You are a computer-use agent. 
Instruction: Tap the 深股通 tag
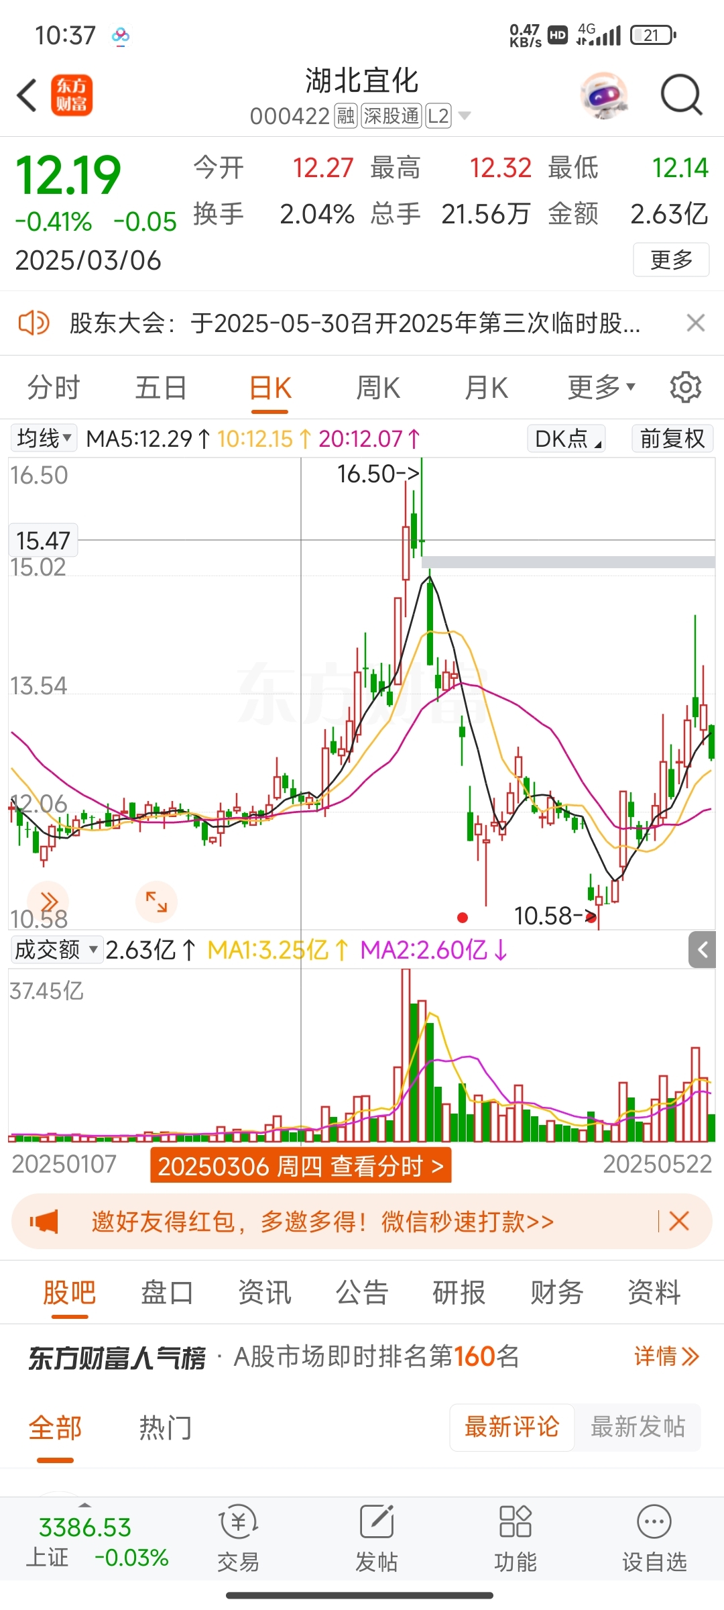[391, 116]
